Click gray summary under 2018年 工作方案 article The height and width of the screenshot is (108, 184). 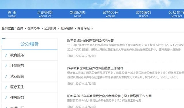[x=104, y=101]
